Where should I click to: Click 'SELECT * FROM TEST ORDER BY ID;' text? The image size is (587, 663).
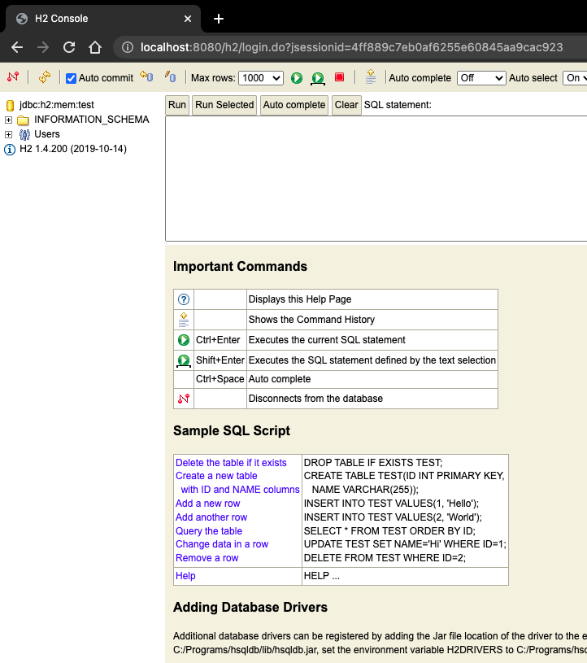click(x=389, y=531)
